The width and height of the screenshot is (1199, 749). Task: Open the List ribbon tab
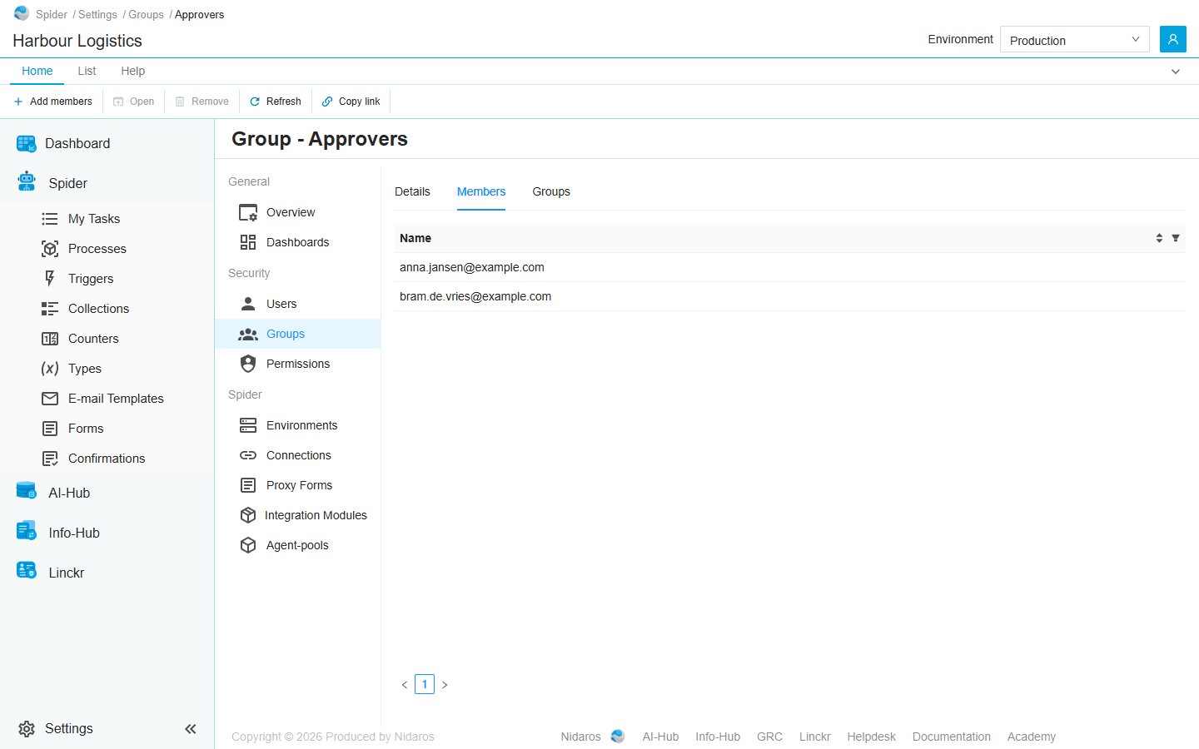87,71
